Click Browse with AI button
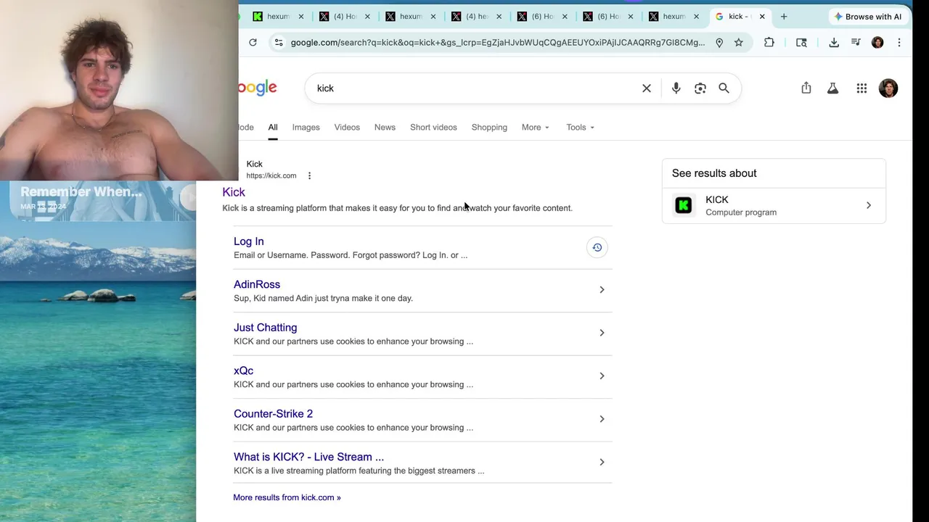929x522 pixels. [x=868, y=17]
